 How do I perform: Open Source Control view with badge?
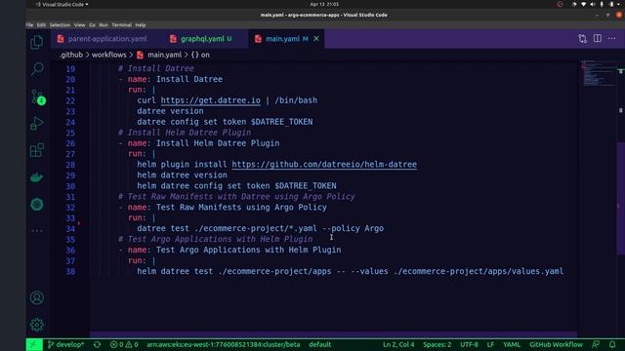pos(37,97)
